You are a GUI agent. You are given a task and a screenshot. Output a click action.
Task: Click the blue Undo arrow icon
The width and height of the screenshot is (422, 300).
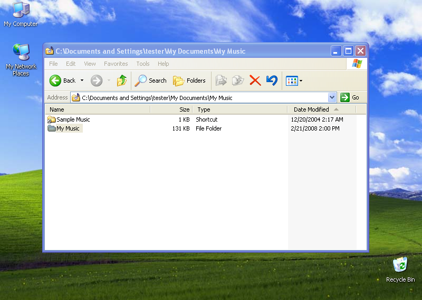click(x=272, y=81)
